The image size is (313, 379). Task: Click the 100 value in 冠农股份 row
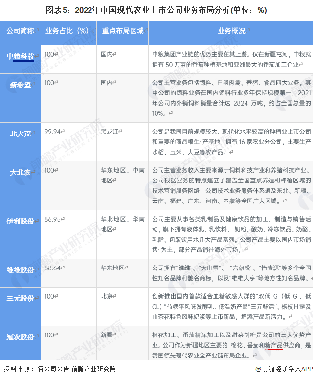point(49,335)
